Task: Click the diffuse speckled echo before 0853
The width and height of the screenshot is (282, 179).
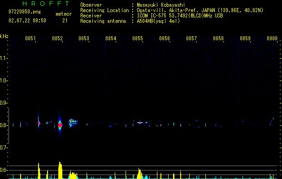Action: pyautogui.click(x=72, y=123)
